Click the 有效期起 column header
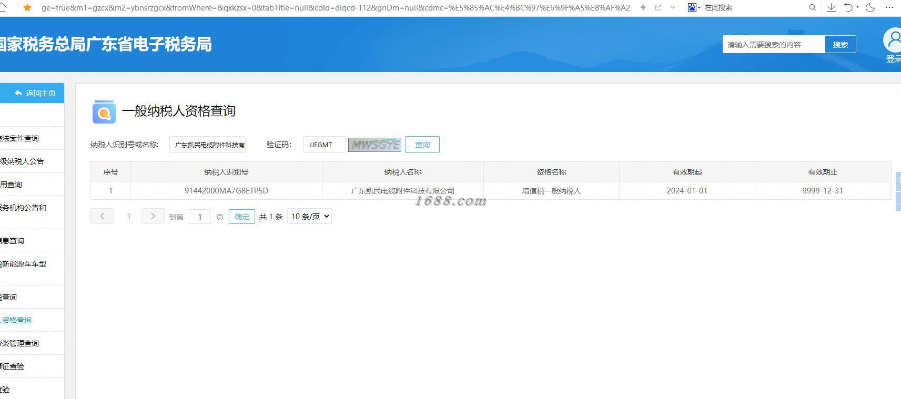The width and height of the screenshot is (901, 399). [x=687, y=172]
